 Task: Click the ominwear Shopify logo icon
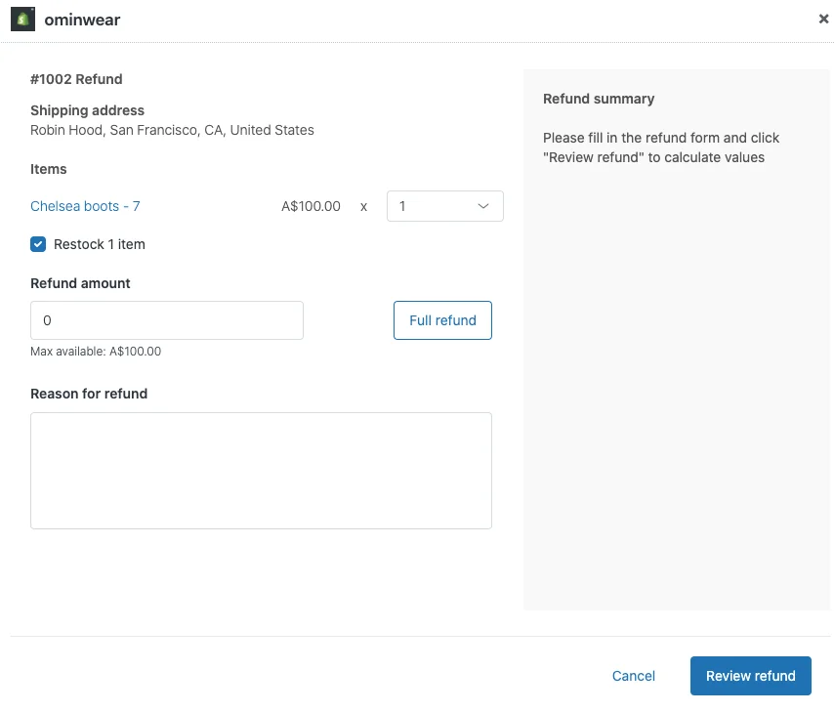[x=22, y=20]
